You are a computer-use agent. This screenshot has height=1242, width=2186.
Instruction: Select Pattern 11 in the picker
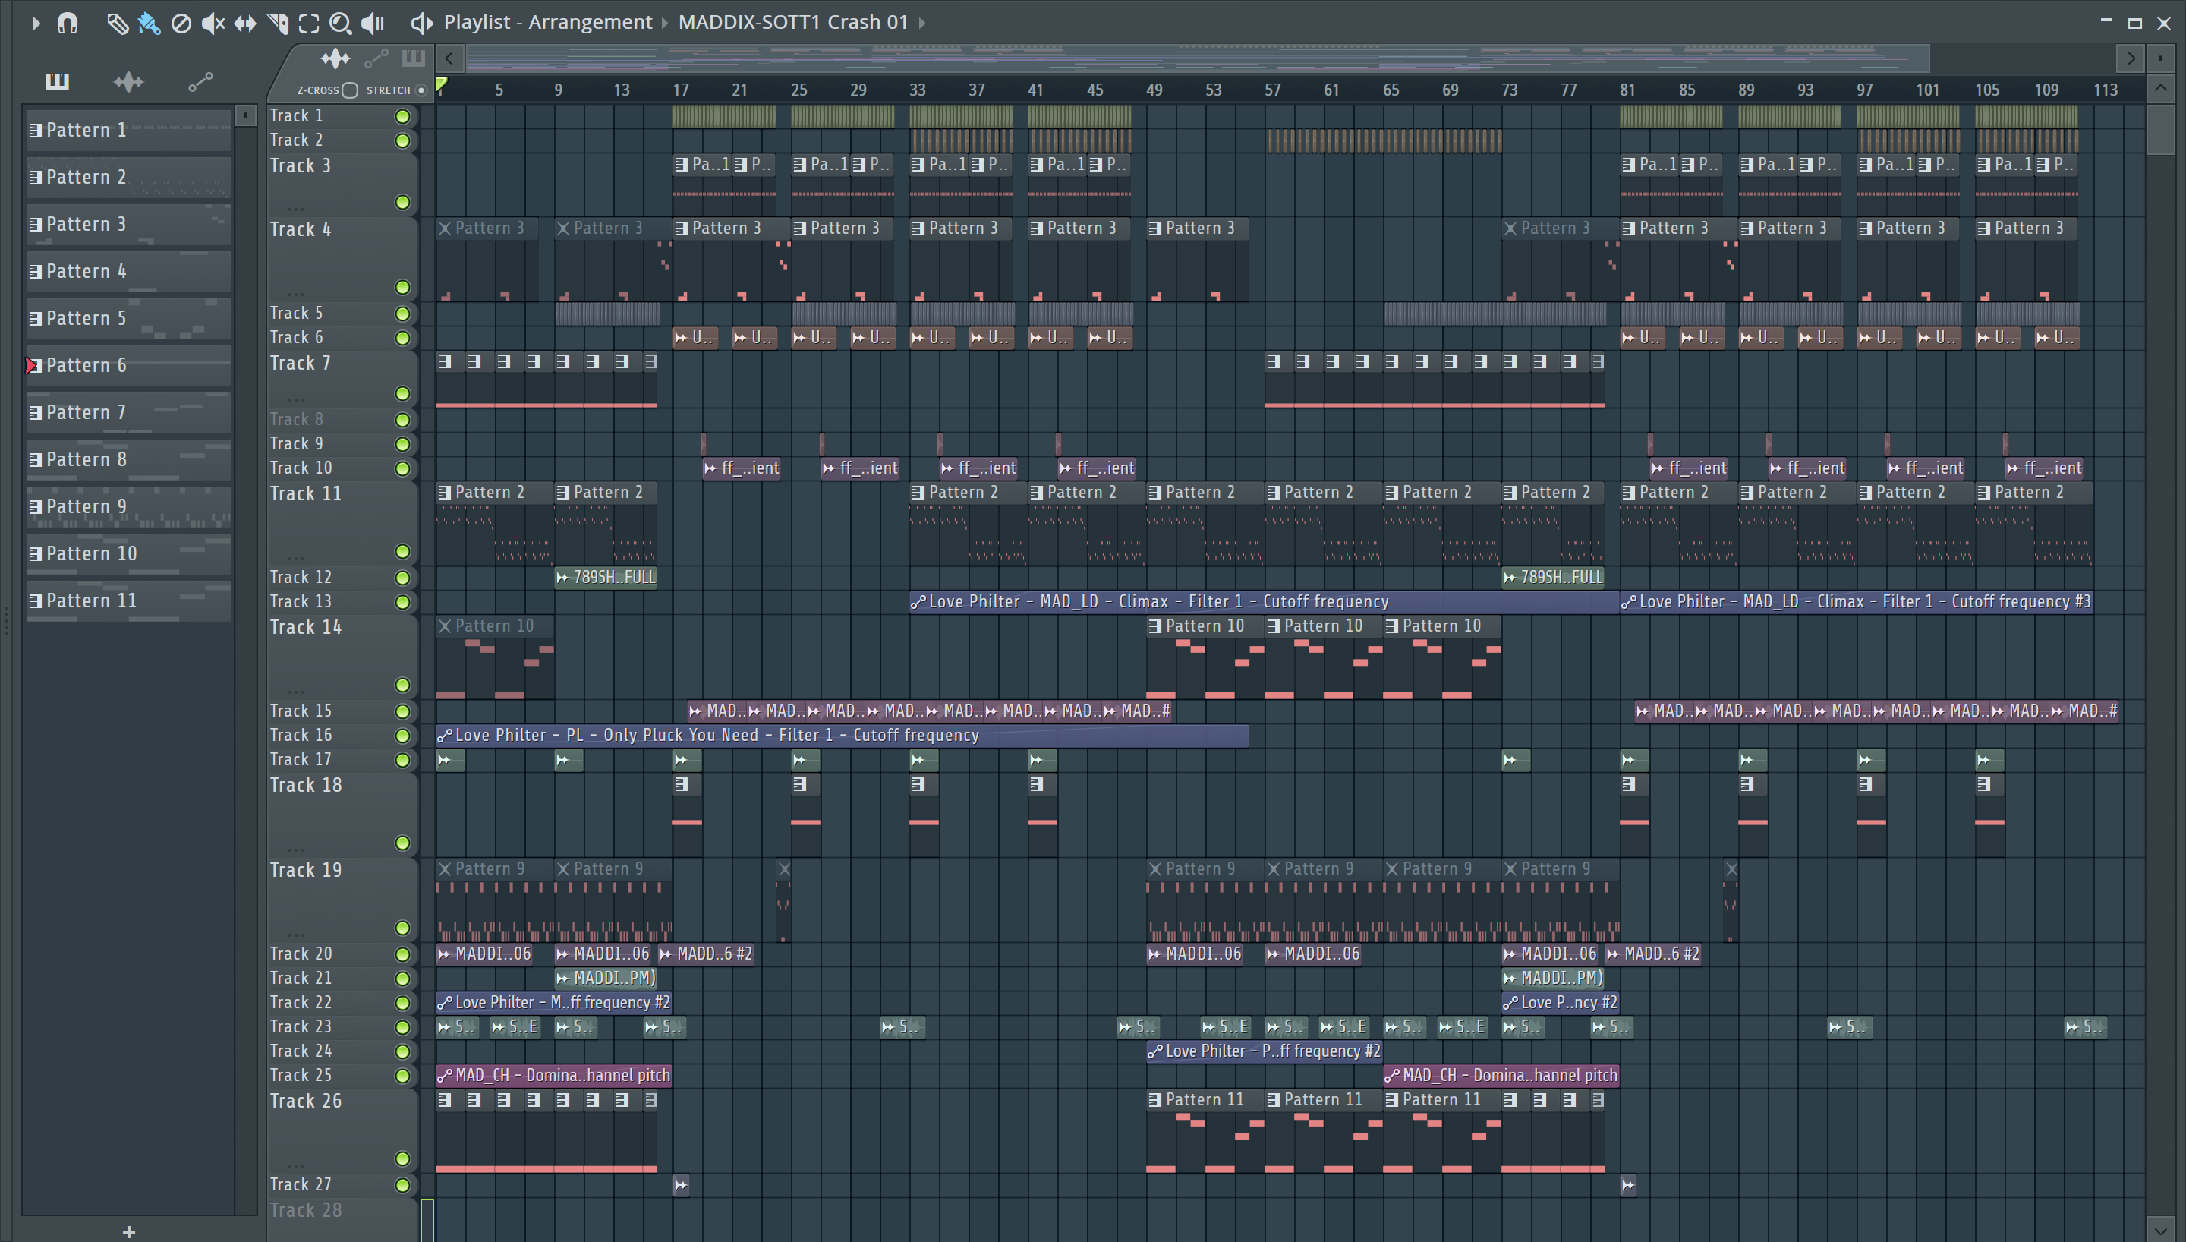[x=129, y=601]
